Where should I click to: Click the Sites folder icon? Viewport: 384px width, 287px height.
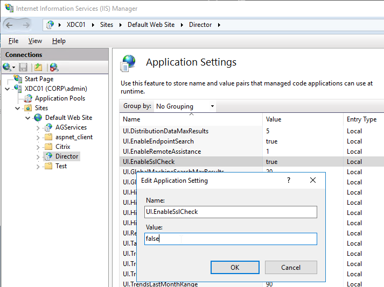[x=28, y=108]
